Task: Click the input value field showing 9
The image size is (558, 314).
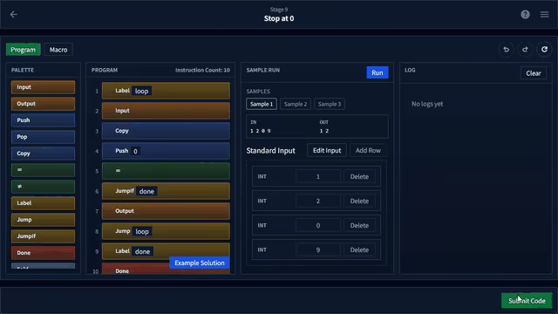Action: coord(317,250)
